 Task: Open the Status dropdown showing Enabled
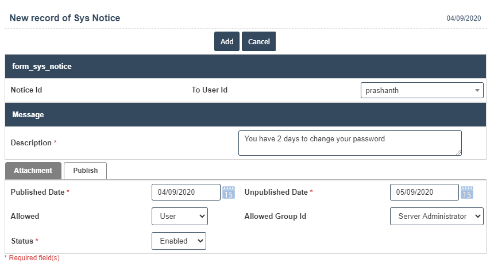[179, 241]
